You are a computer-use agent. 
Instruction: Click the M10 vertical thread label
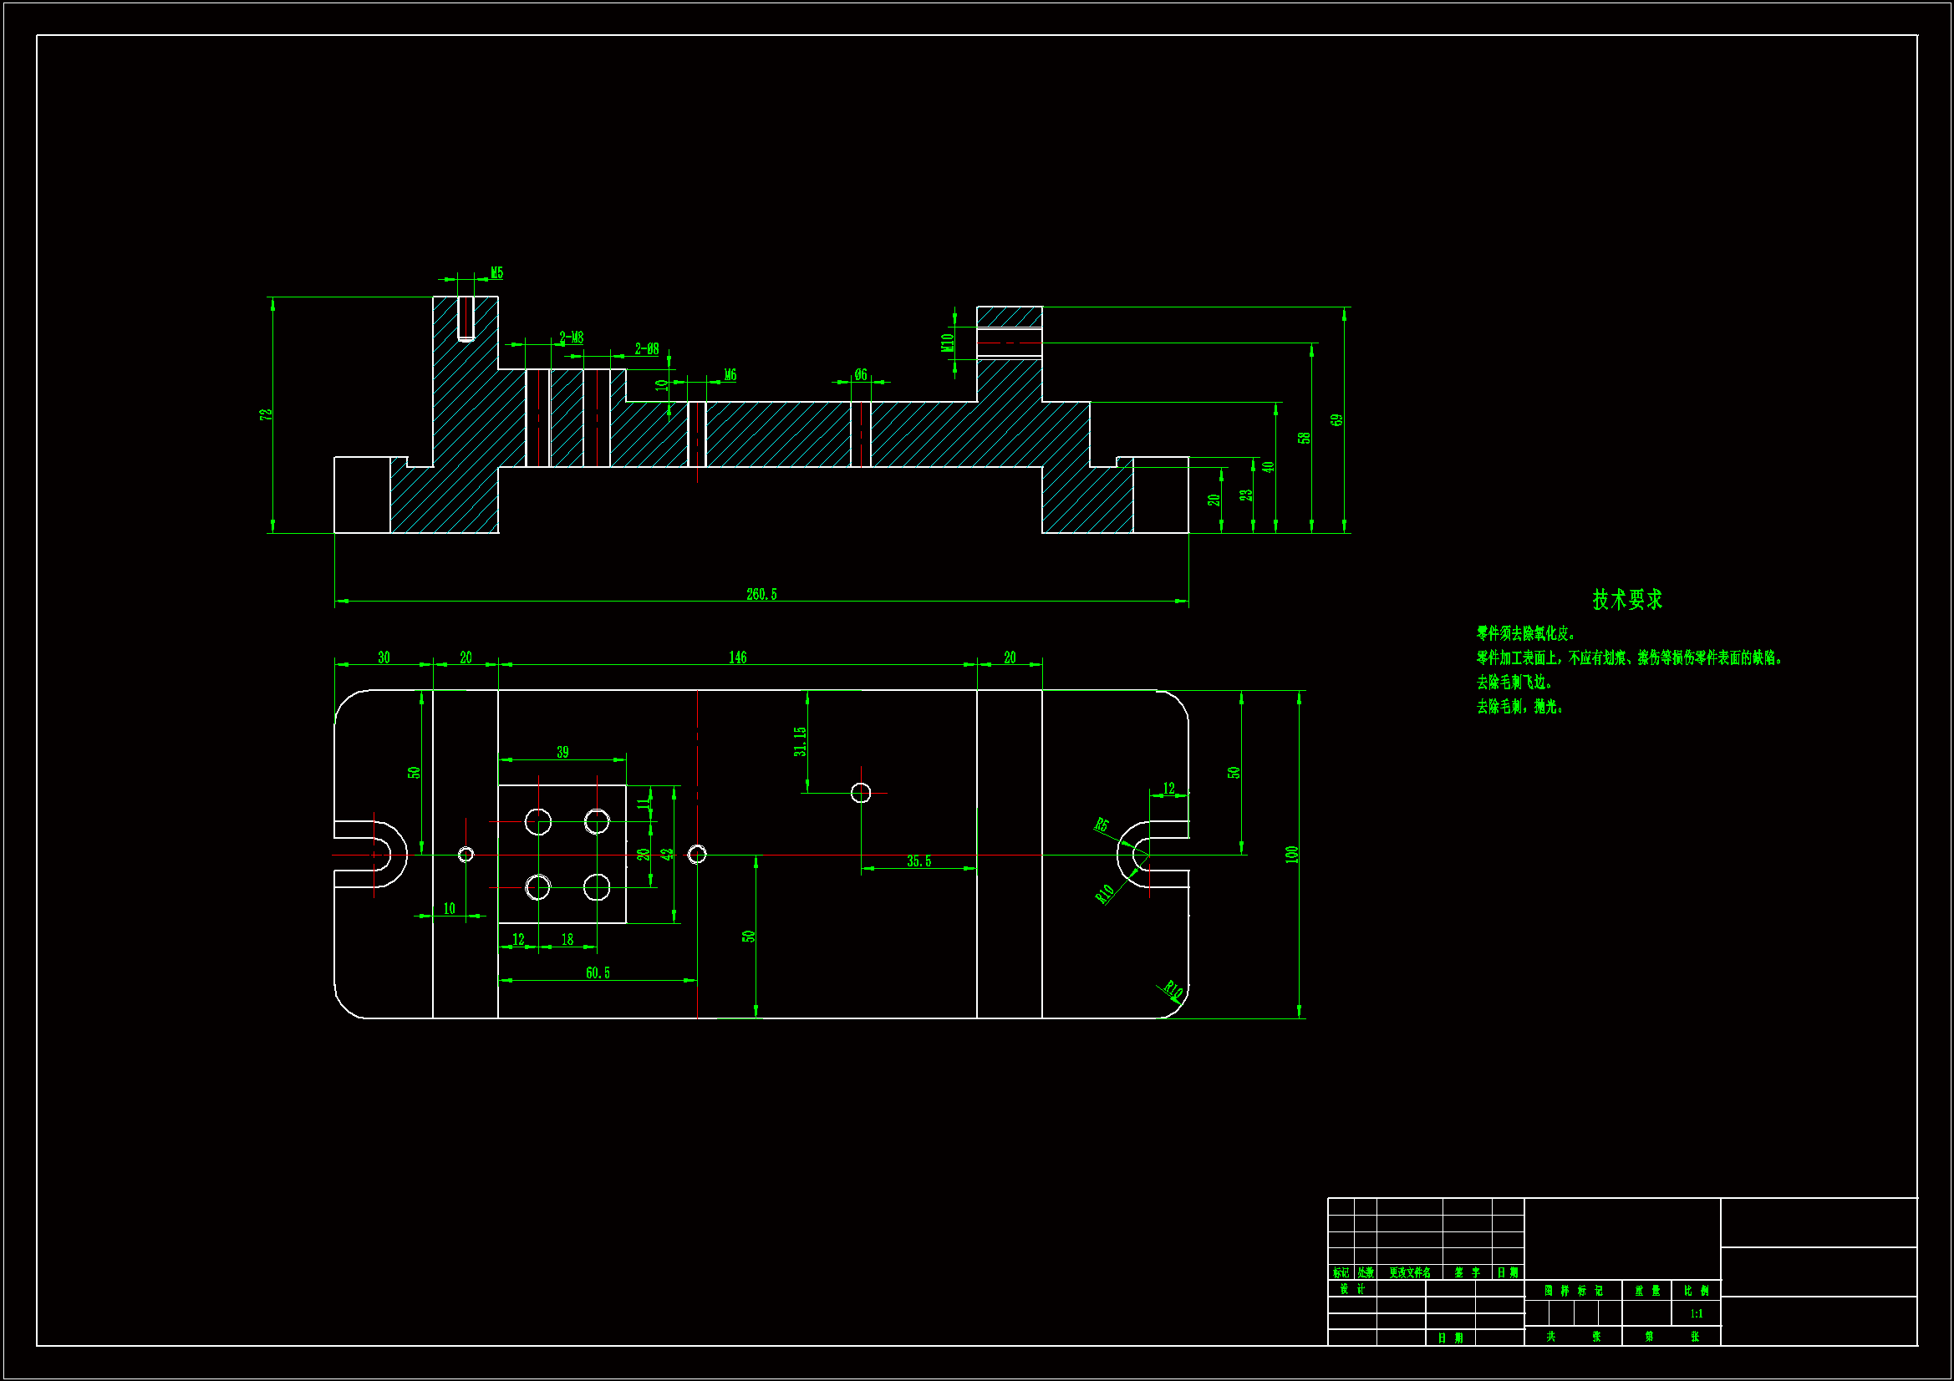(947, 342)
